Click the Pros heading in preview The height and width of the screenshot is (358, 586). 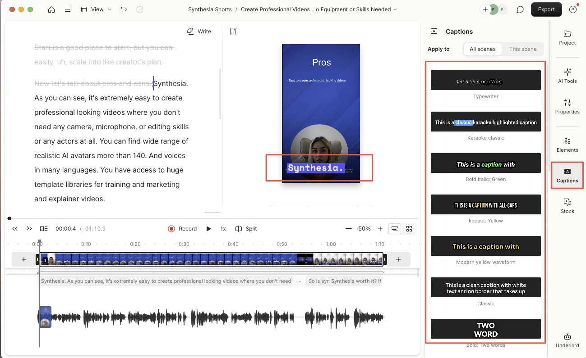coord(321,63)
